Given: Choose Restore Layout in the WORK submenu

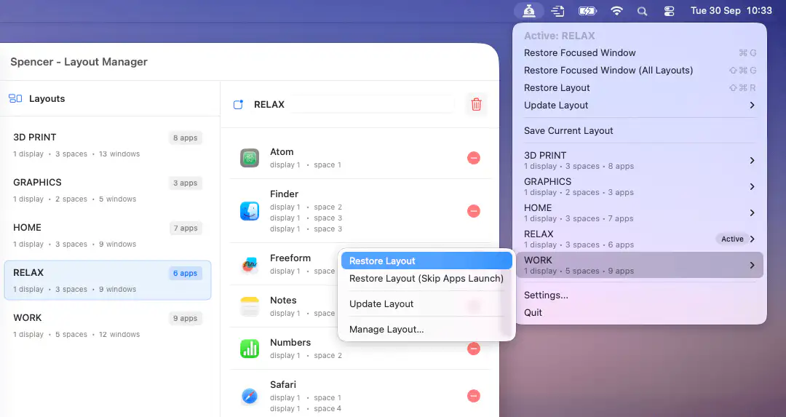Looking at the screenshot, I should coord(426,261).
